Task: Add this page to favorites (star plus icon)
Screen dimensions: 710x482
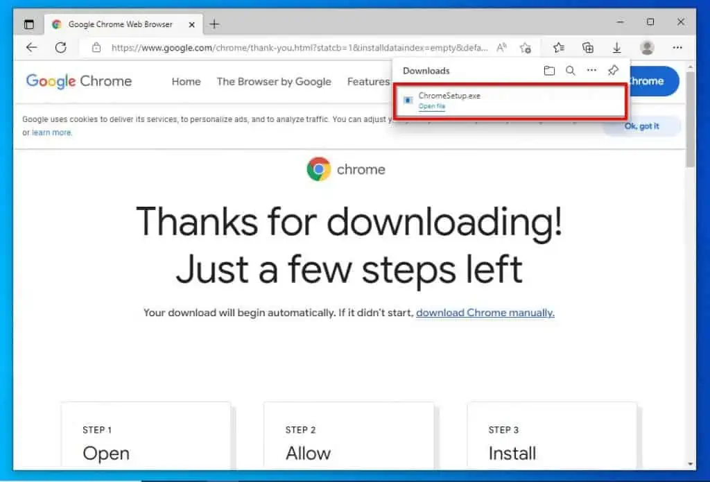Action: tap(526, 48)
